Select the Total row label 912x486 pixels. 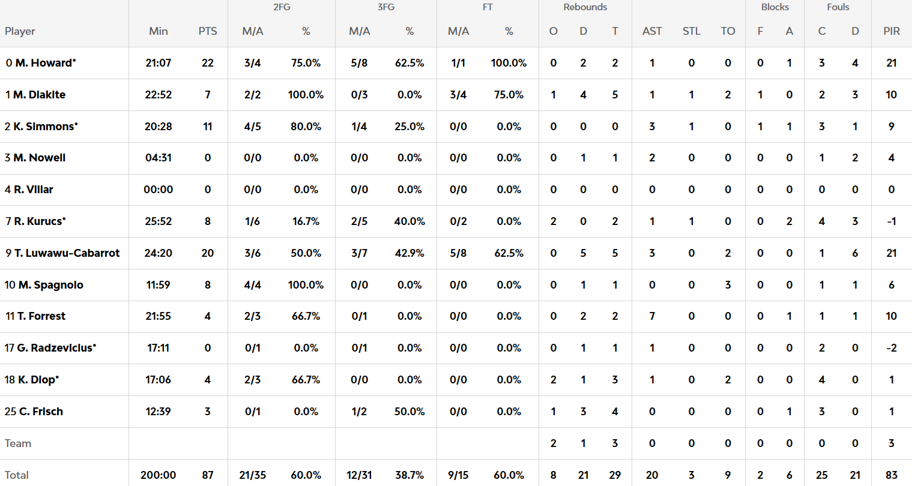(17, 475)
